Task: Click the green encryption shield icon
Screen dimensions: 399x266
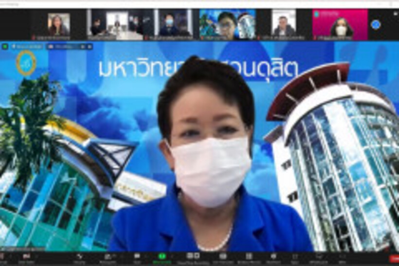Action: pyautogui.click(x=5, y=47)
